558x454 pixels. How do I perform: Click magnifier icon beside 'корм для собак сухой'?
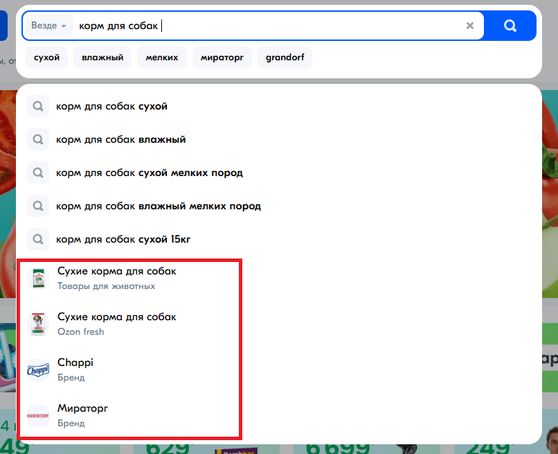click(x=38, y=106)
